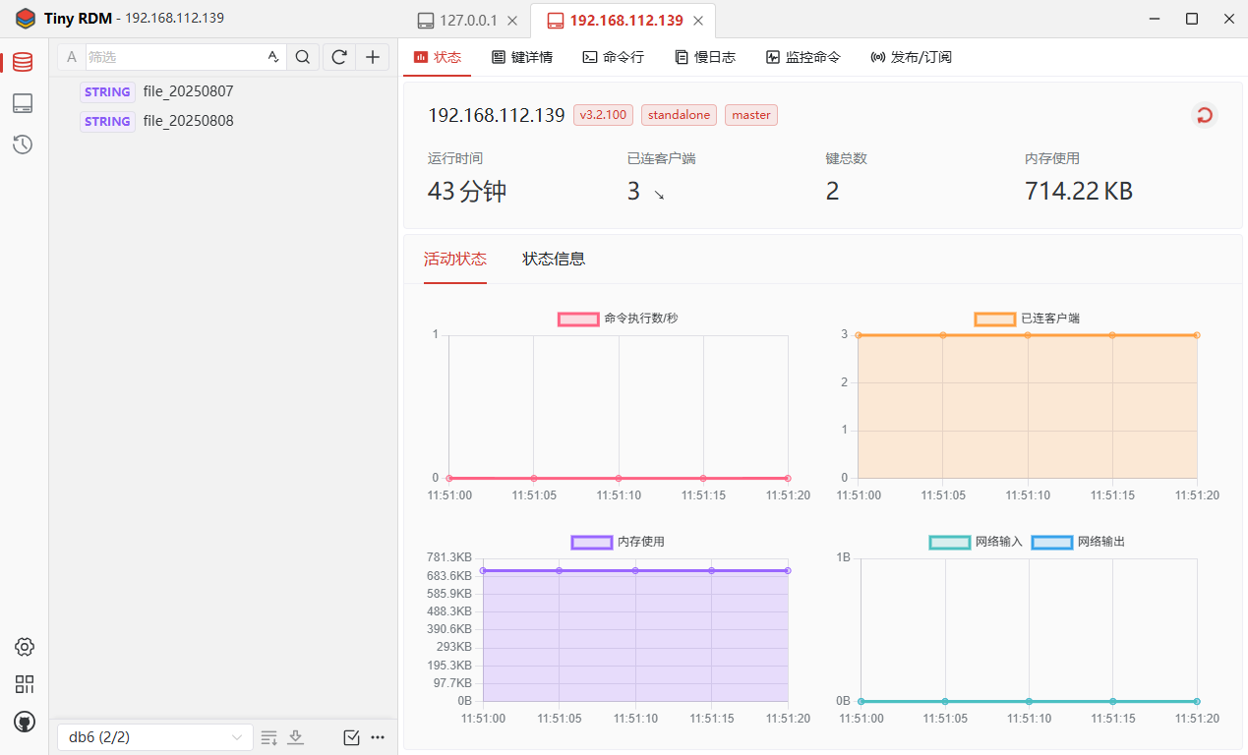The height and width of the screenshot is (755, 1248).
Task: Open the command history sidebar icon
Action: pyautogui.click(x=23, y=145)
